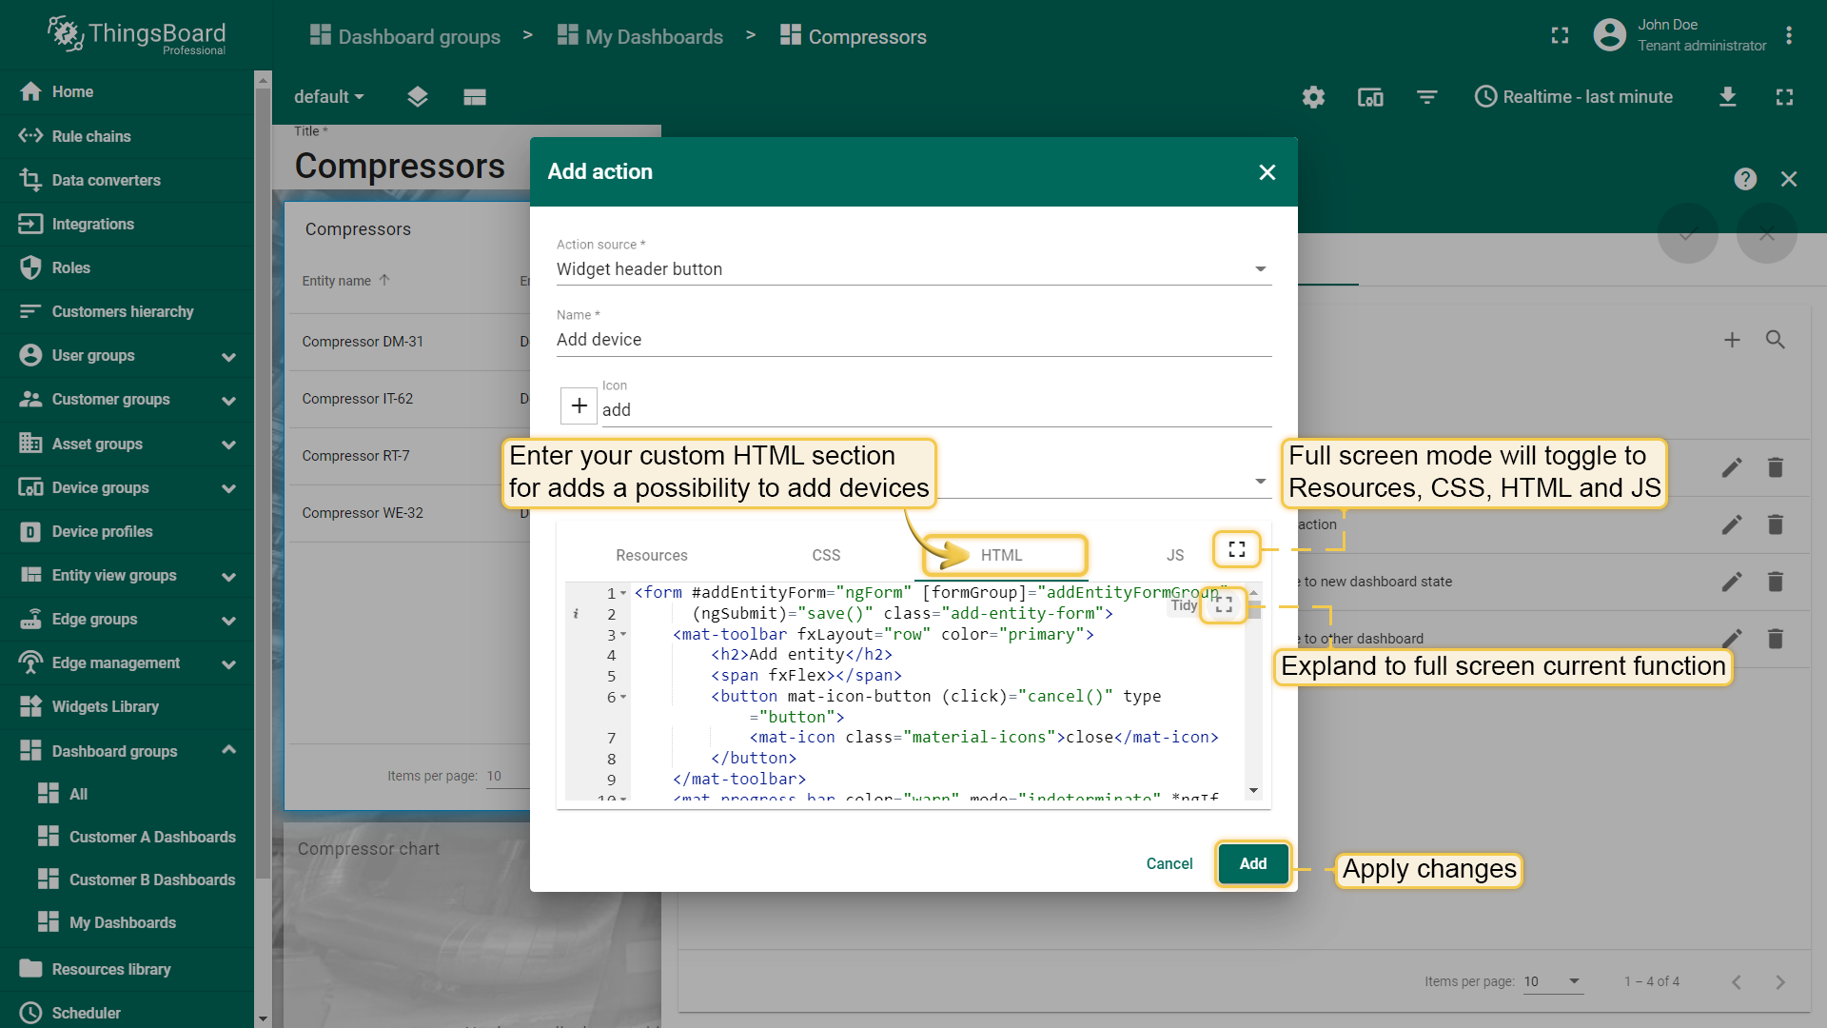Switch to the HTML tab
The height and width of the screenshot is (1028, 1827).
pos(1002,555)
